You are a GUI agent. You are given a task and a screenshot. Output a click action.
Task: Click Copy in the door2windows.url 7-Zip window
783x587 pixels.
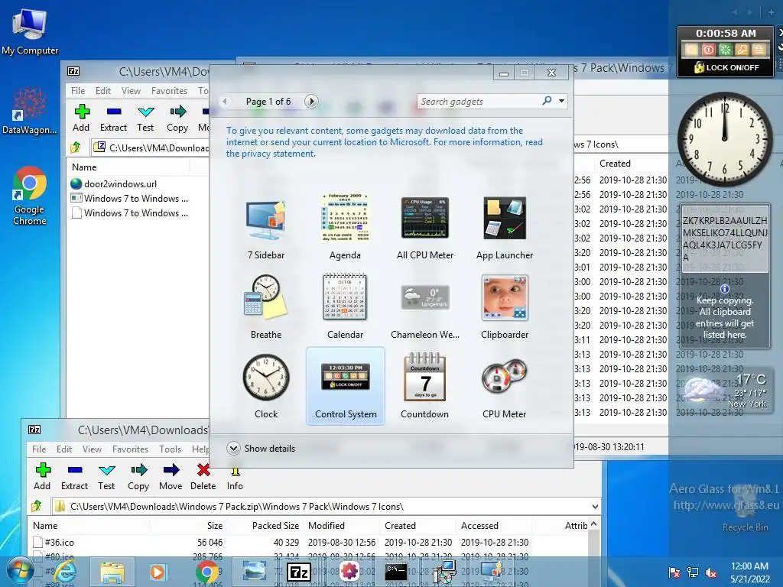click(x=177, y=118)
